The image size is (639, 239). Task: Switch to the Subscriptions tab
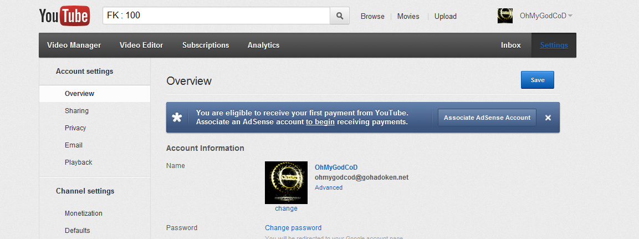[206, 45]
